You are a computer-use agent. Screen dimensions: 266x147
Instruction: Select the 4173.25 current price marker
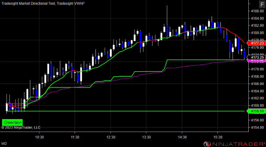[257, 57]
